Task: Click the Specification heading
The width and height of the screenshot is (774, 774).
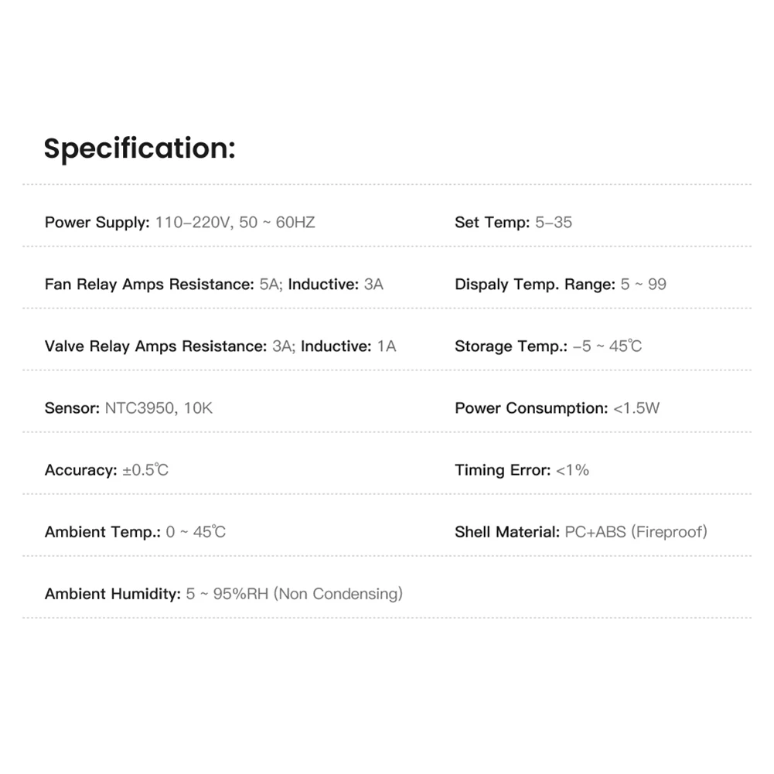Action: coord(139,148)
